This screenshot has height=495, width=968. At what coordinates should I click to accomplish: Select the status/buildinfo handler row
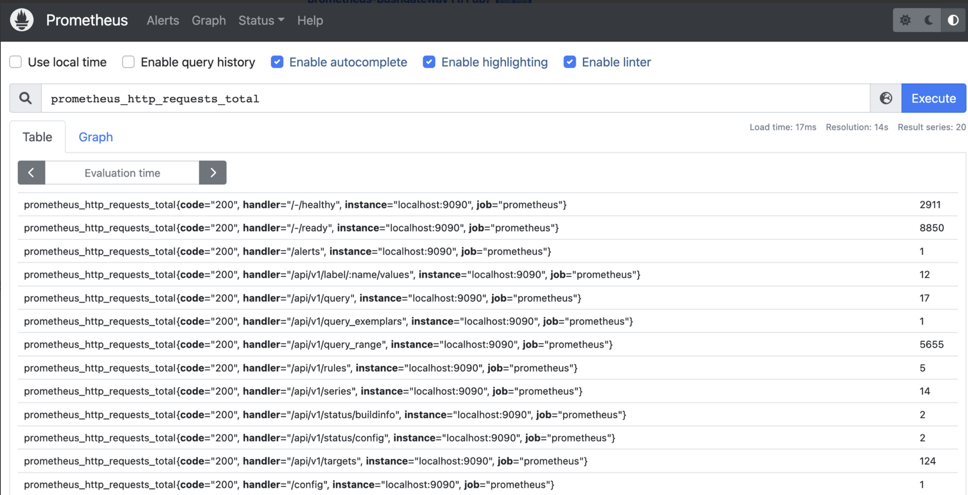[x=488, y=414]
